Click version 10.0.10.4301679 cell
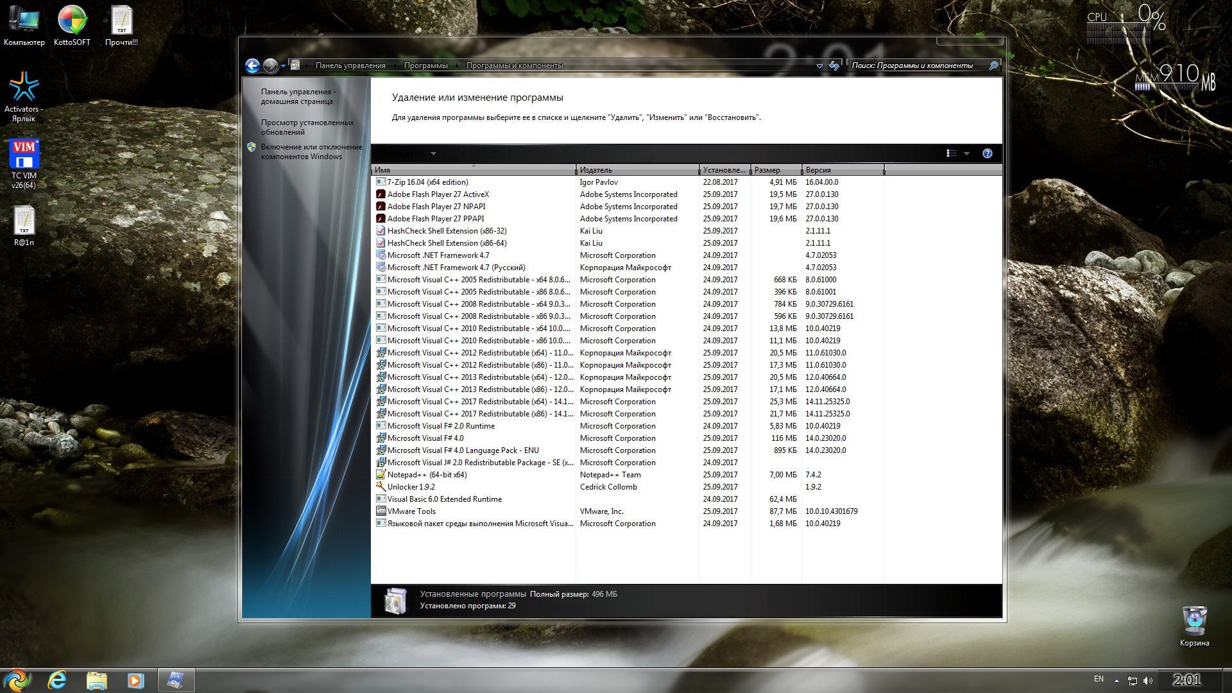 pos(832,511)
